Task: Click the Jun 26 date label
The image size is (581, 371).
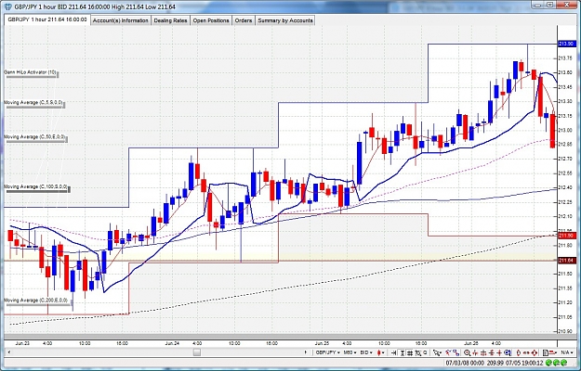Action: tap(471, 343)
